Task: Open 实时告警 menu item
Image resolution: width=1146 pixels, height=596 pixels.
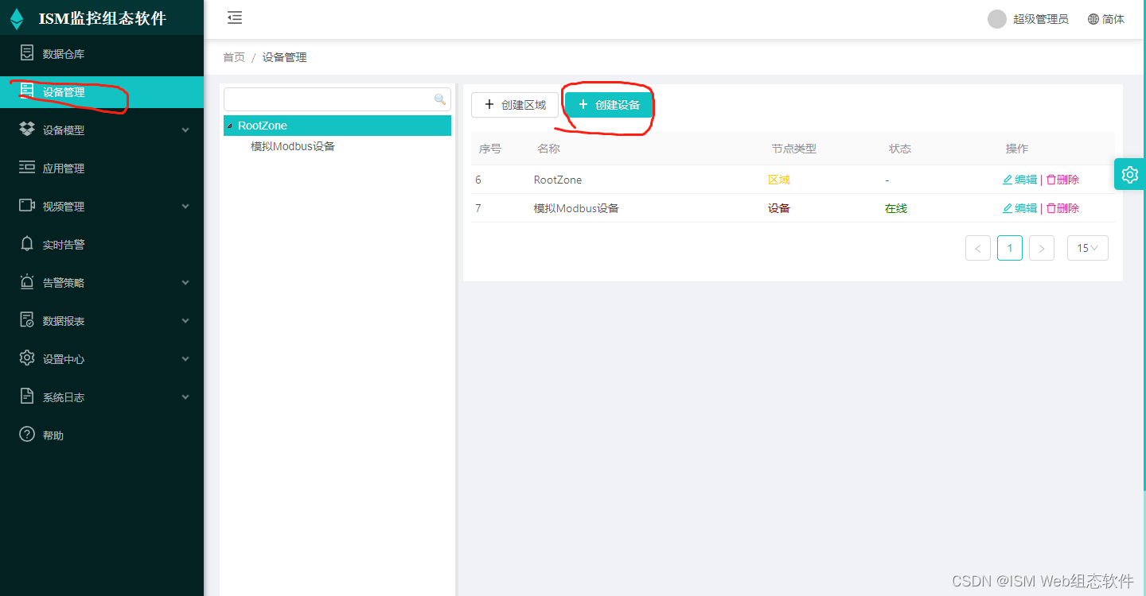Action: [102, 245]
